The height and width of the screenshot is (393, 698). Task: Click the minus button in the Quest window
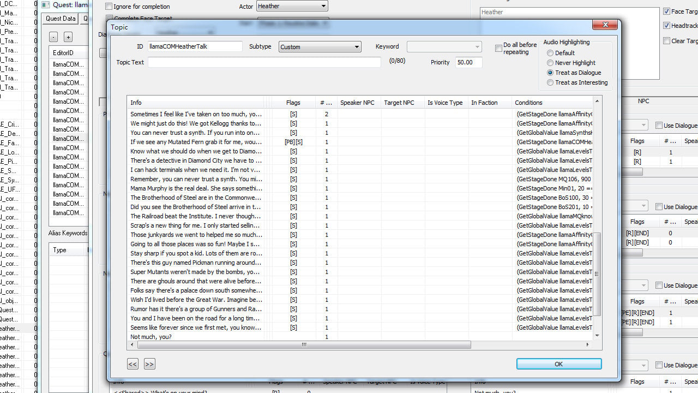(x=53, y=37)
